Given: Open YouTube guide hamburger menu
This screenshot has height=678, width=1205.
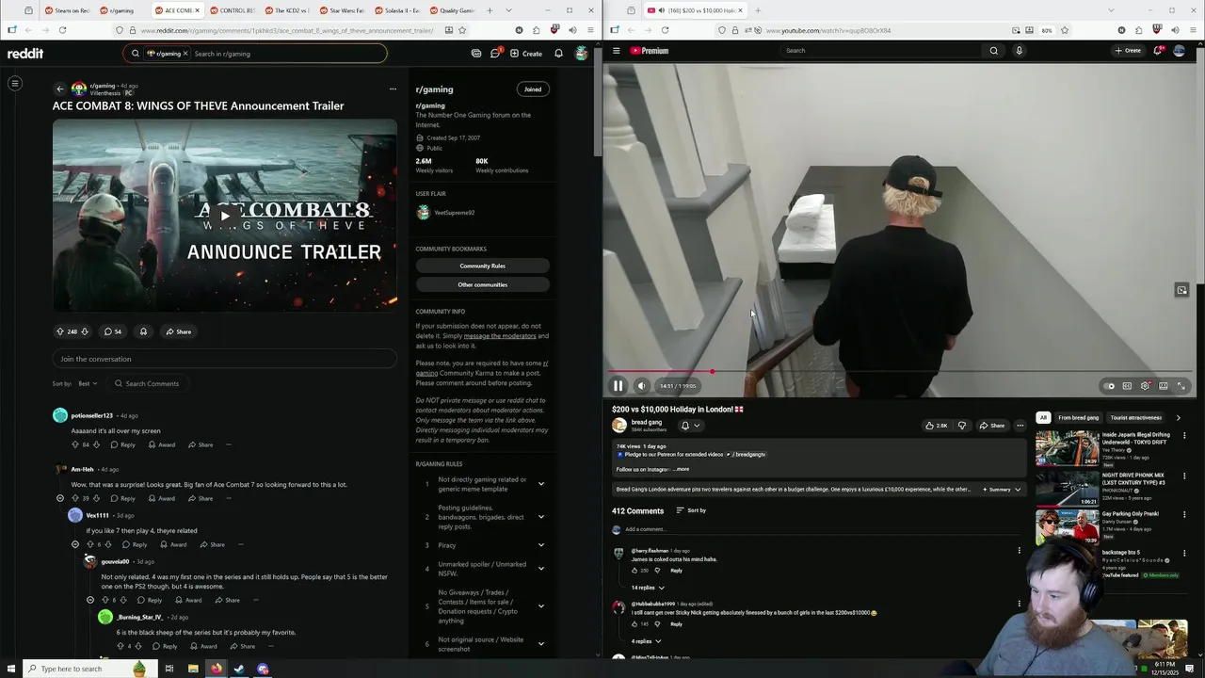Looking at the screenshot, I should point(617,51).
